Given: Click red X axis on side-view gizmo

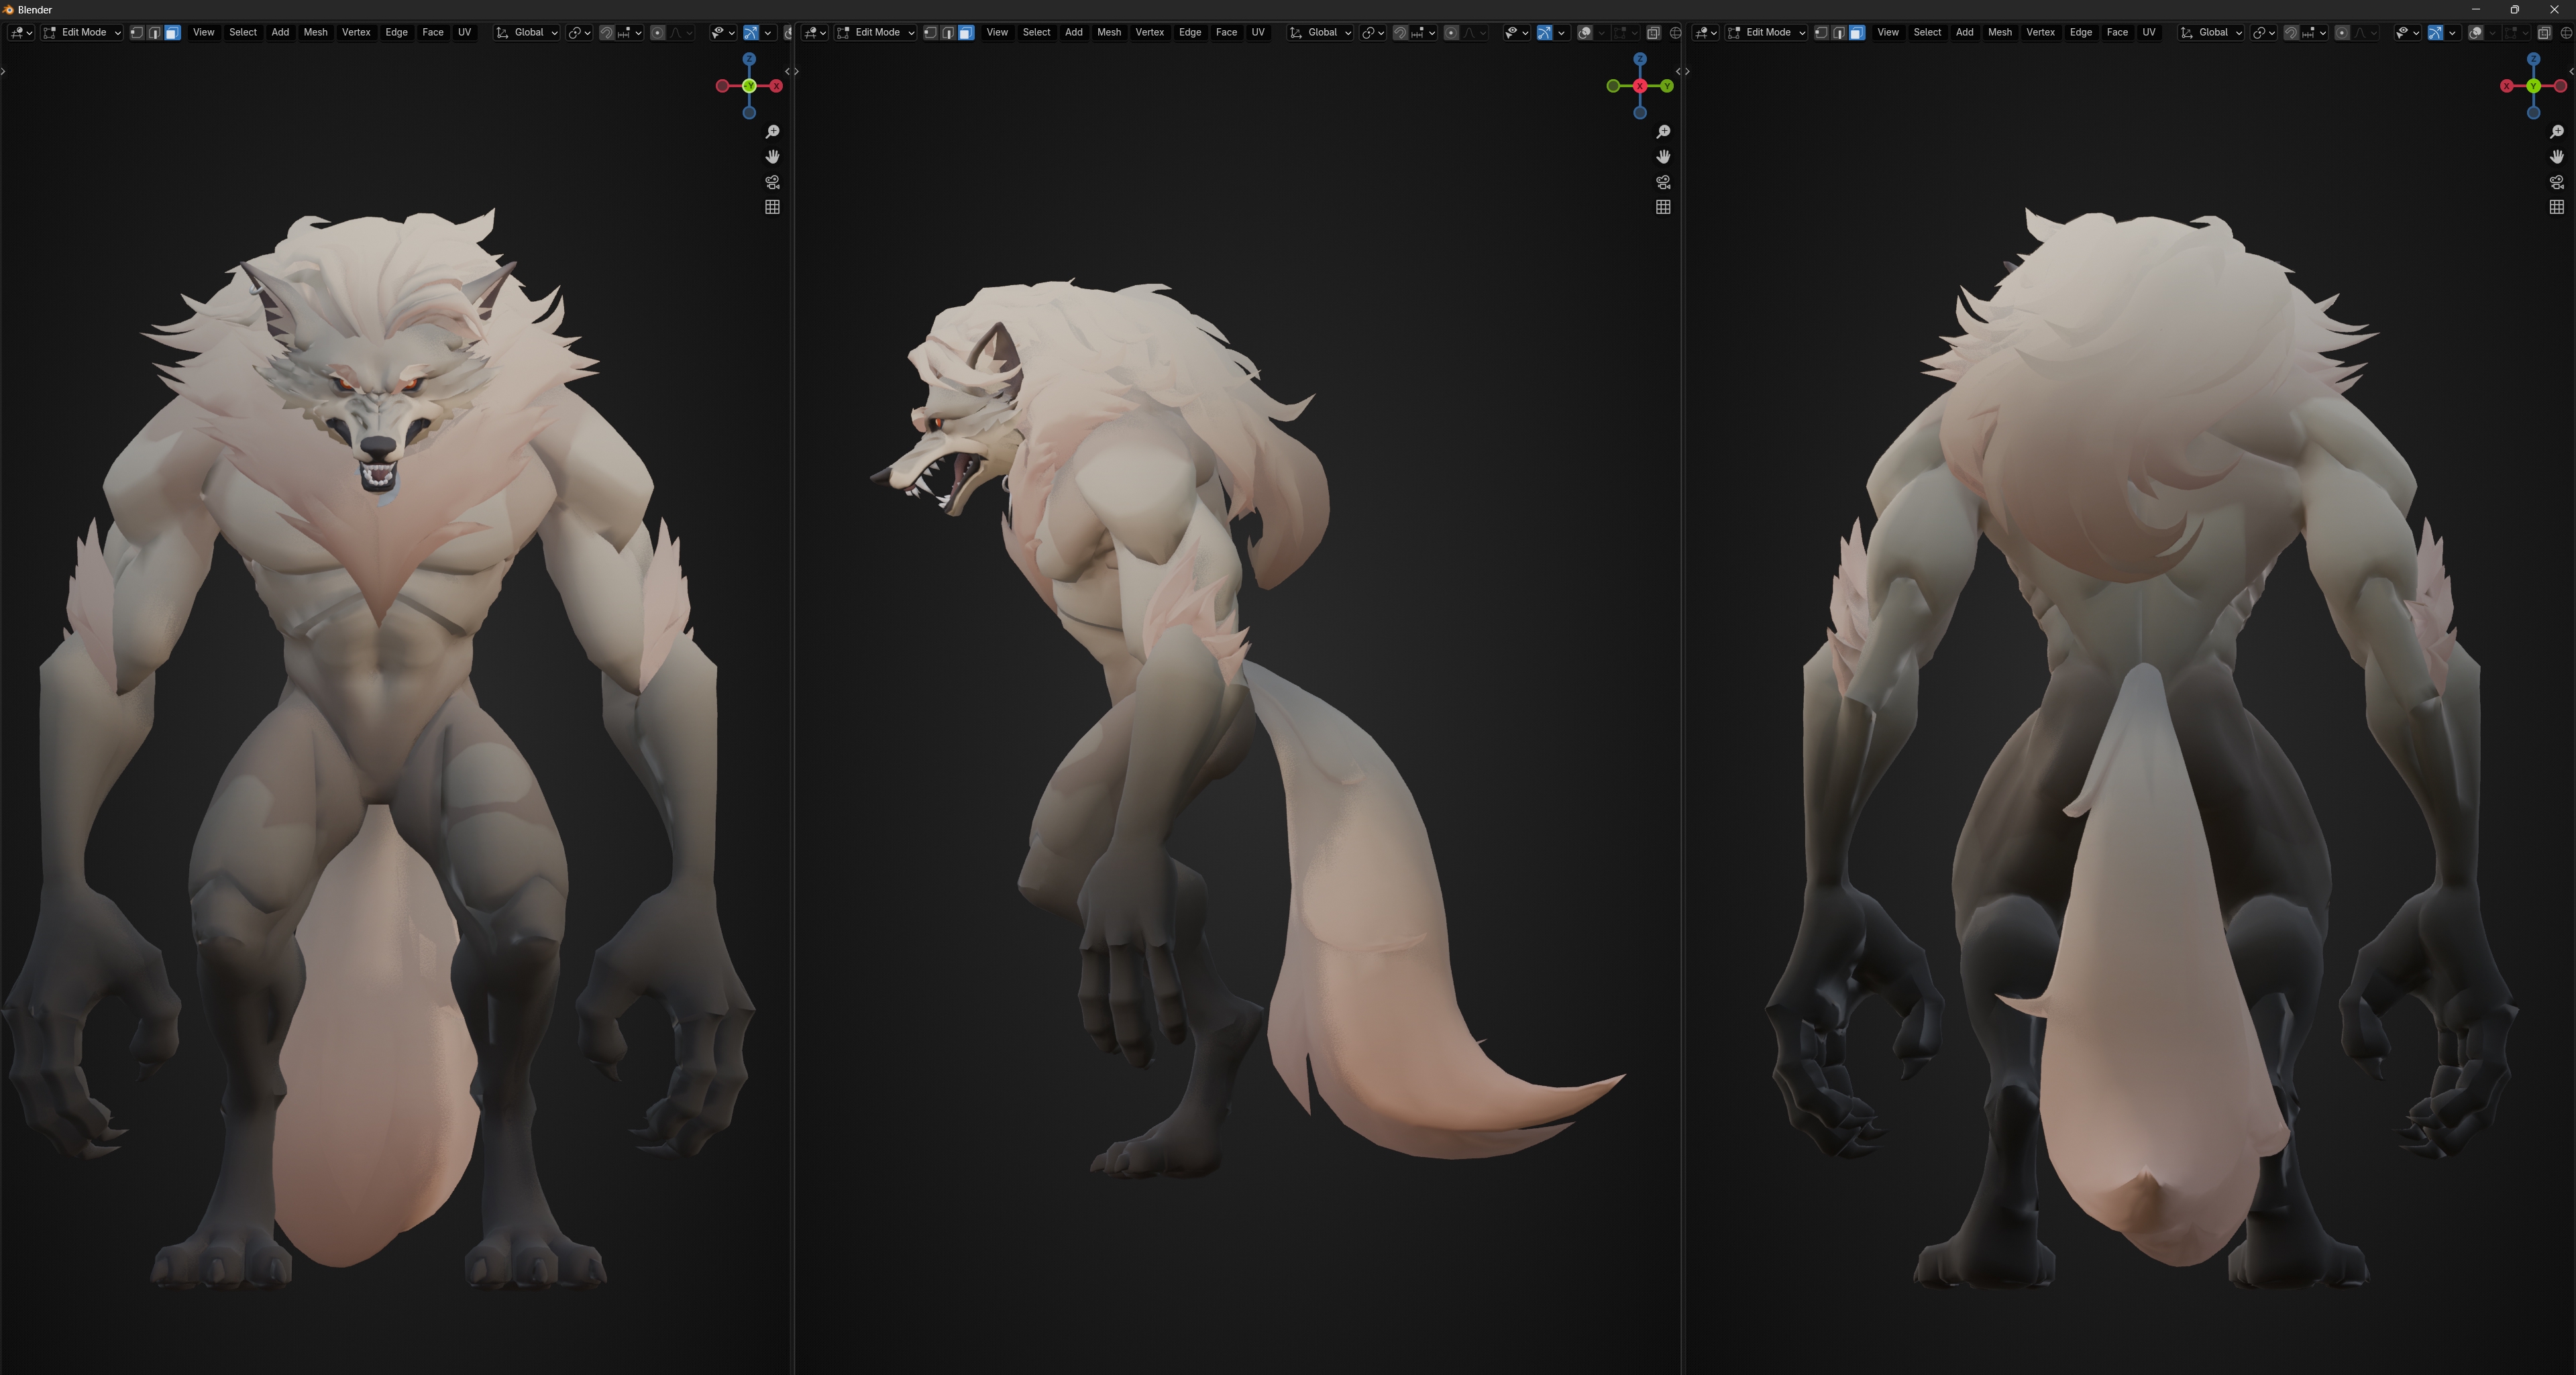Looking at the screenshot, I should point(1640,86).
